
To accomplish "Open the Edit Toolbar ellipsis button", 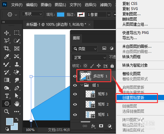I will (x=17, y=112).
